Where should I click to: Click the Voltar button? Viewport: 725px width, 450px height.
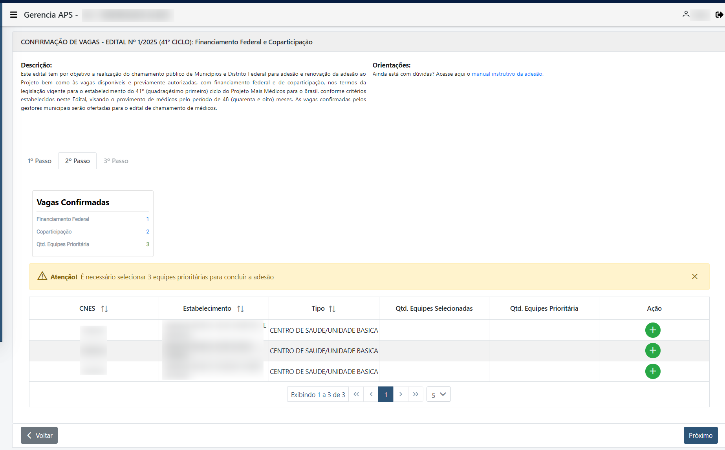click(39, 435)
